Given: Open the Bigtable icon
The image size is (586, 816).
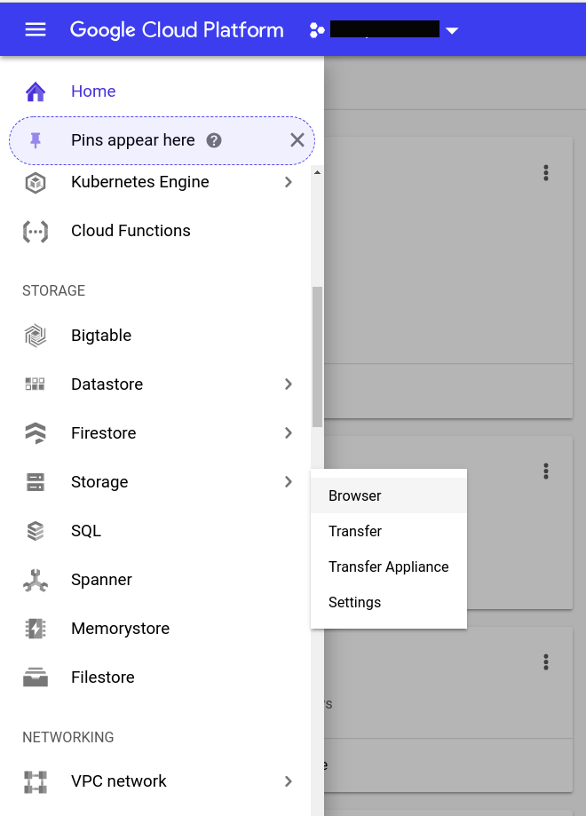Looking at the screenshot, I should pyautogui.click(x=36, y=336).
